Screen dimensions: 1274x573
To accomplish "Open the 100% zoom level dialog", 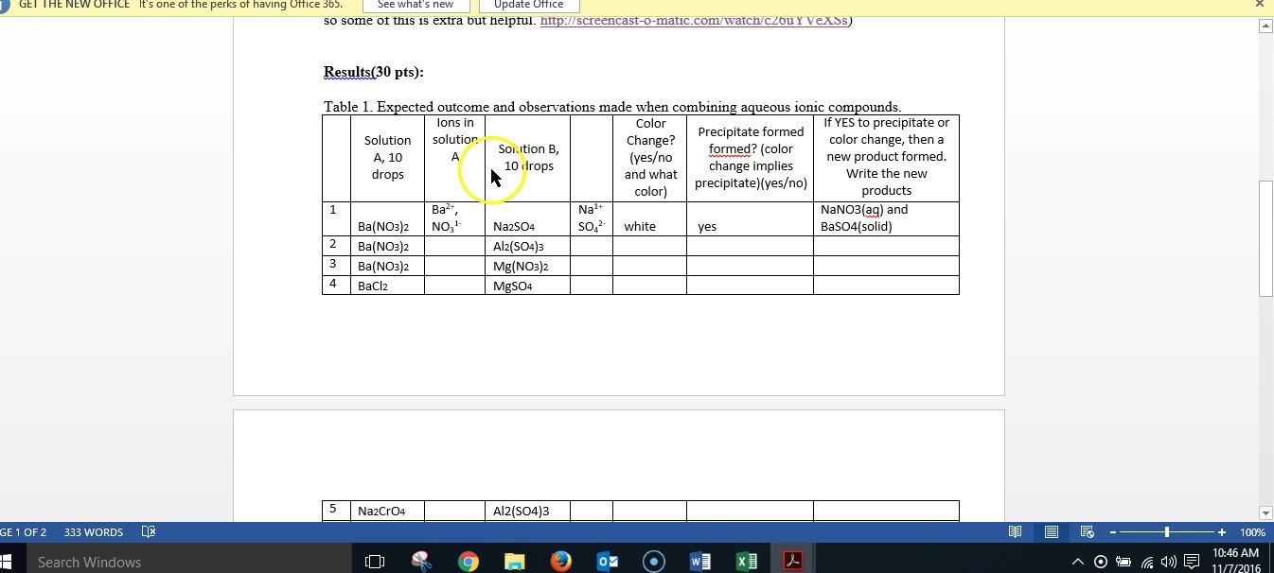I will (1252, 532).
